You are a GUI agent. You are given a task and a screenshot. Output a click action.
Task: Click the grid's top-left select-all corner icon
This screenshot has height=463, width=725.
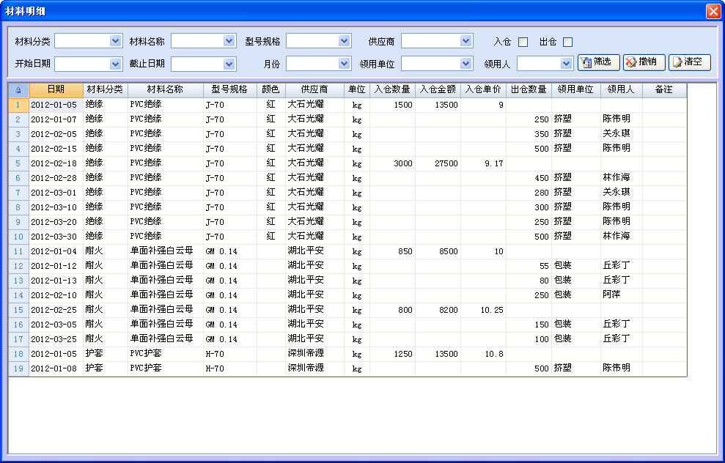tap(18, 89)
